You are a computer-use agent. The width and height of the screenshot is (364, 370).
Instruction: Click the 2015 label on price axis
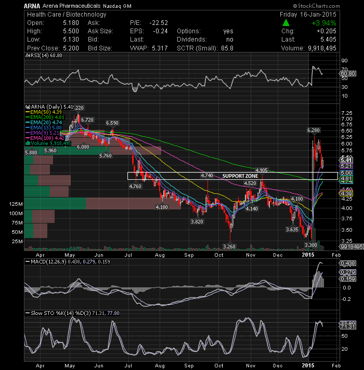click(x=308, y=255)
